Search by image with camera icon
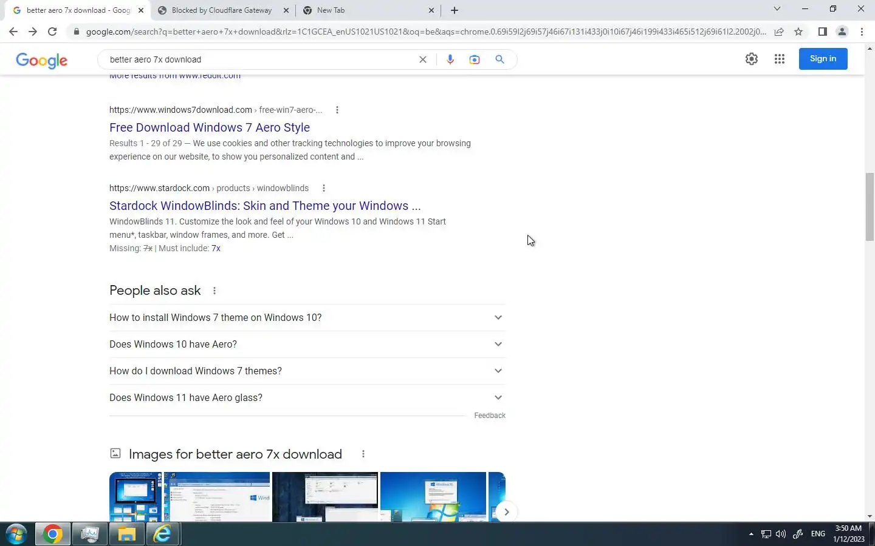 [475, 59]
